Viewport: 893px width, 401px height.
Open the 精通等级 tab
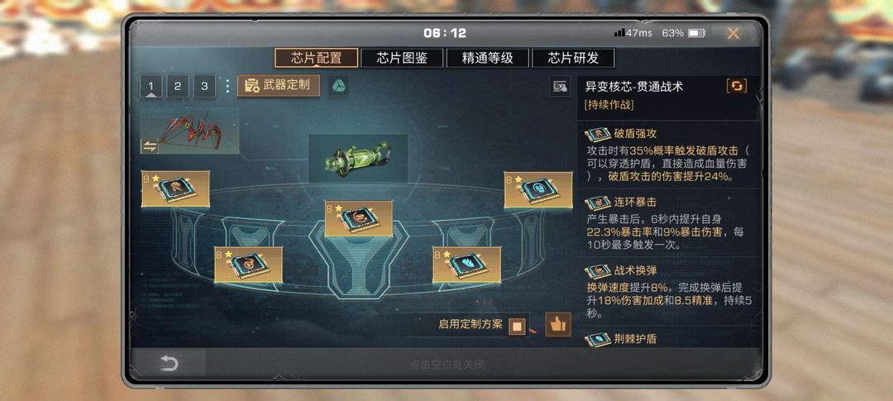tap(488, 58)
